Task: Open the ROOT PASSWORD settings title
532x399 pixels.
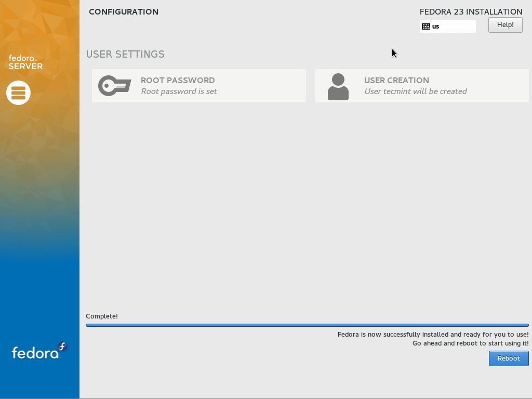Action: pos(178,81)
